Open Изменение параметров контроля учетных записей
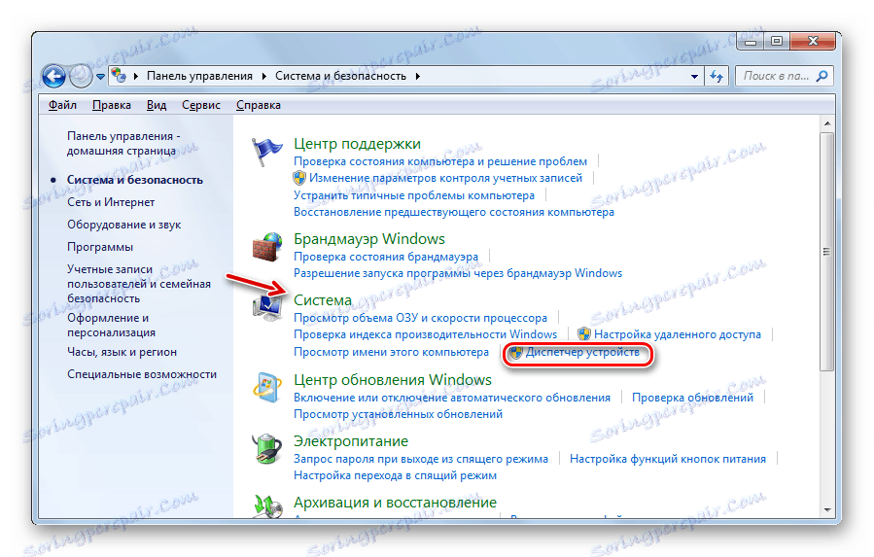 coord(446,178)
